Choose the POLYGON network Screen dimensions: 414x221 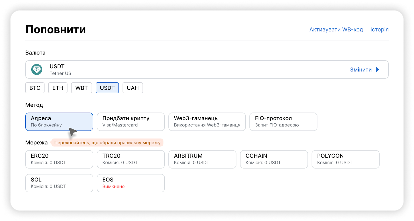coord(345,159)
